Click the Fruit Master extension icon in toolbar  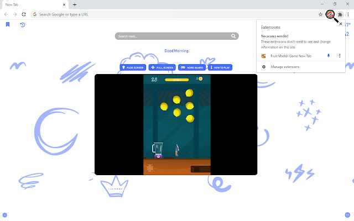330,14
